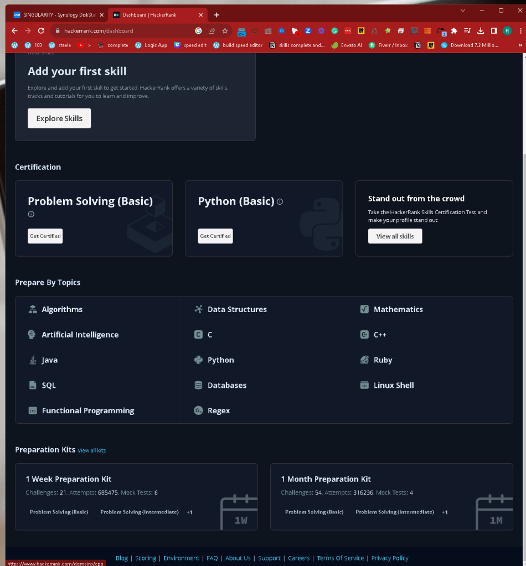
Task: Open the 1 Week Preparation Kit card
Action: (136, 497)
